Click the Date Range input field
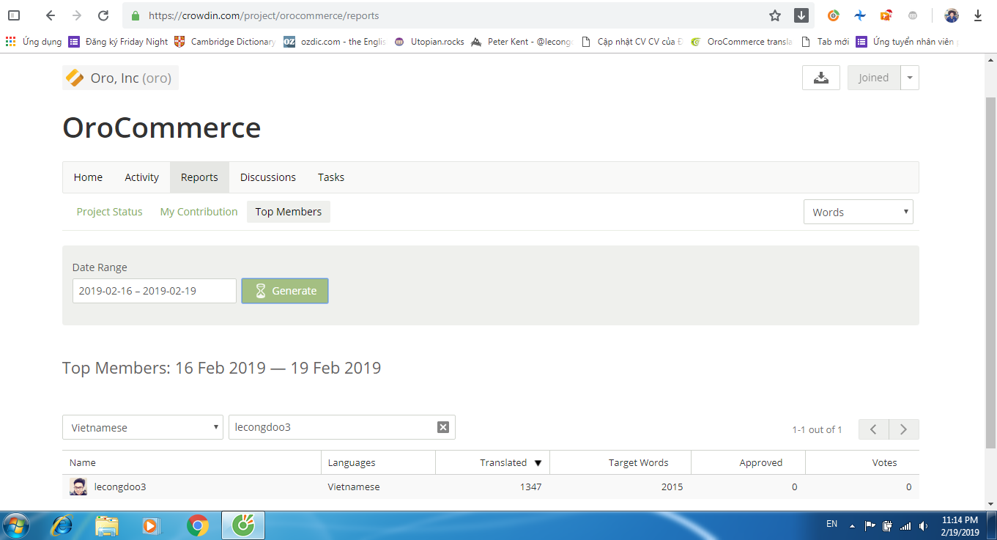997x540 pixels. click(x=154, y=291)
